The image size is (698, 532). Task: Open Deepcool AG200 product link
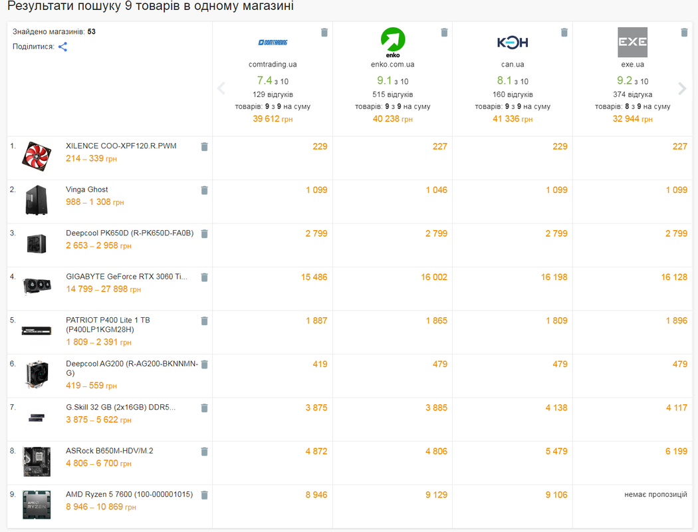[x=132, y=368]
